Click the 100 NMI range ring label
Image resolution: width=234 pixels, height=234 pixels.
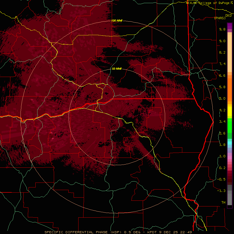(117, 21)
